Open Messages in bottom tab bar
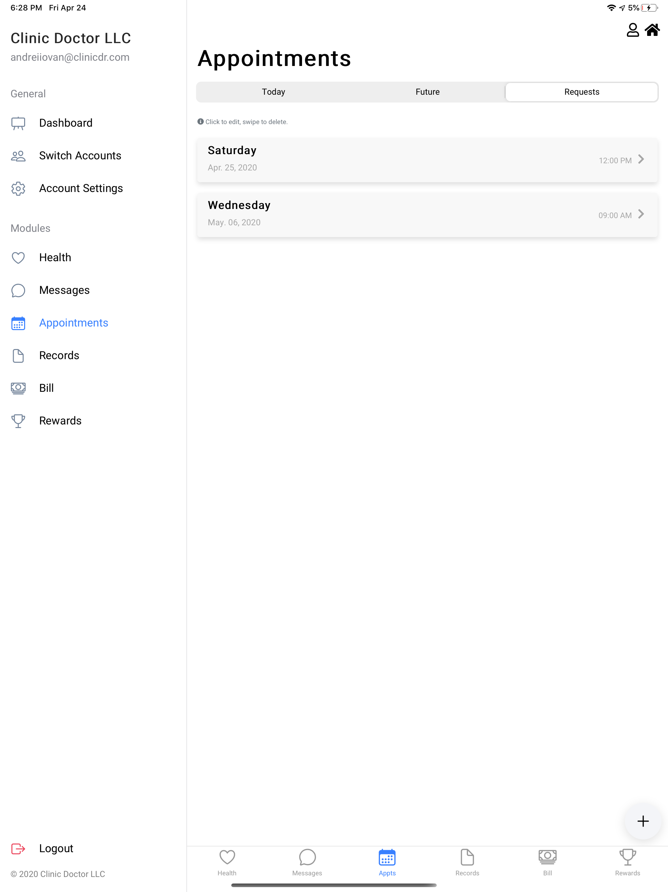The width and height of the screenshot is (668, 892). click(307, 863)
